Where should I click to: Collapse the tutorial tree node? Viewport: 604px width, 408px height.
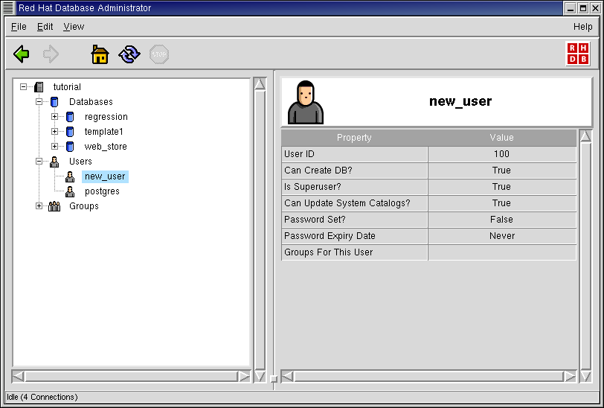point(24,87)
